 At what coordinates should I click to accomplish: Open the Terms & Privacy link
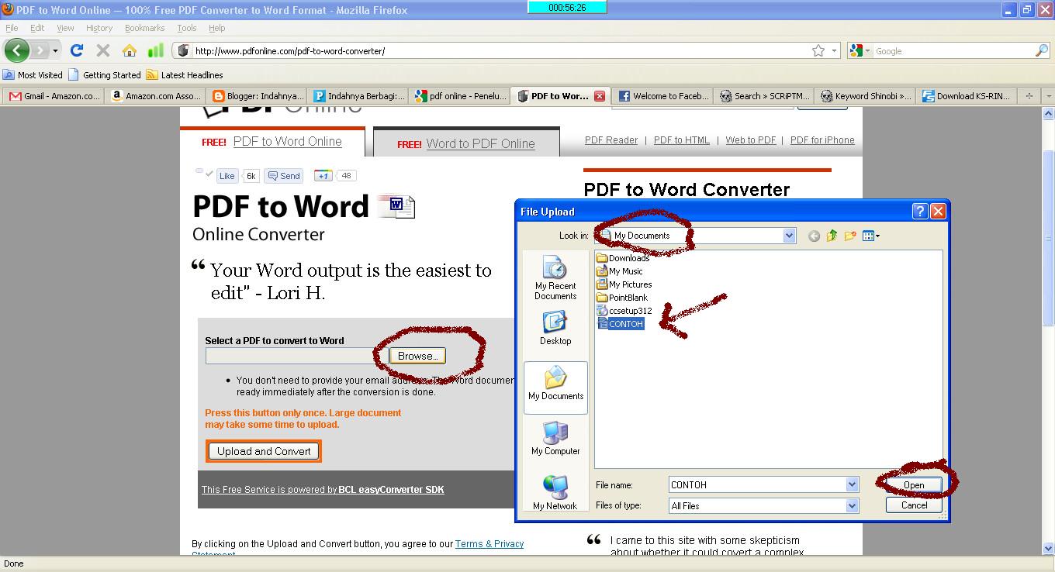click(489, 544)
